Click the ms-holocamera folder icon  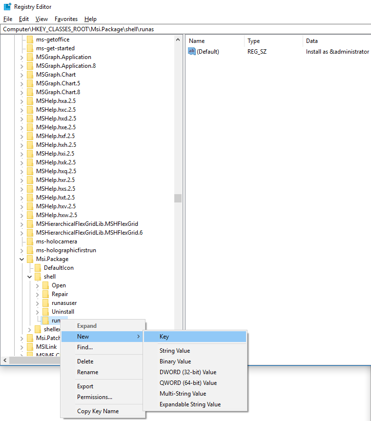(30, 241)
